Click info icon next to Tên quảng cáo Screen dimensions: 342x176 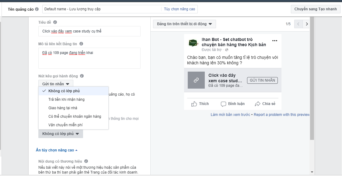37,9
